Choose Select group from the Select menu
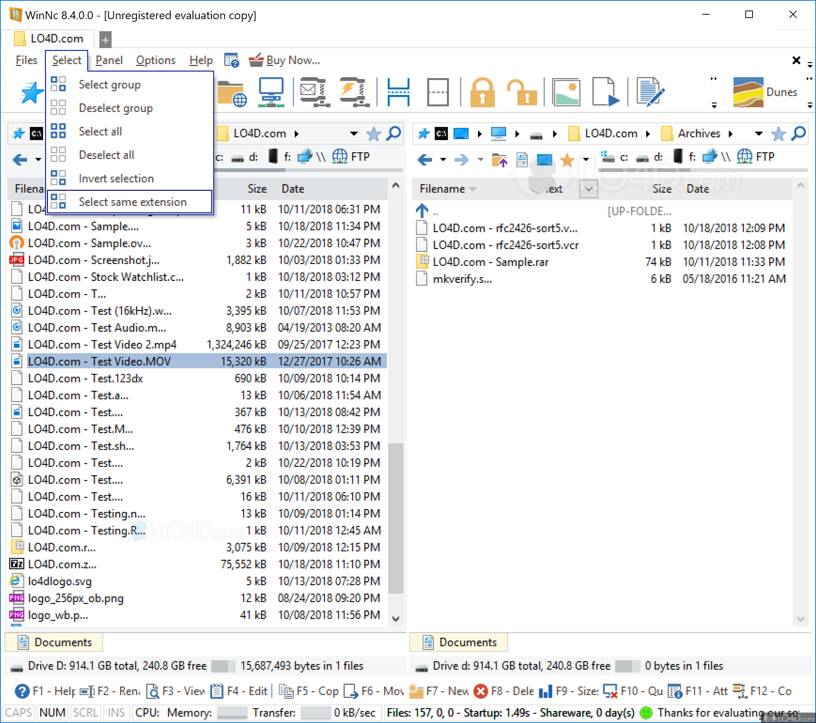This screenshot has width=816, height=723. pos(130,85)
